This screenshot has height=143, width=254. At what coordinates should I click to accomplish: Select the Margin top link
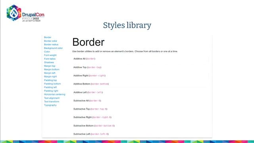pos(50,66)
